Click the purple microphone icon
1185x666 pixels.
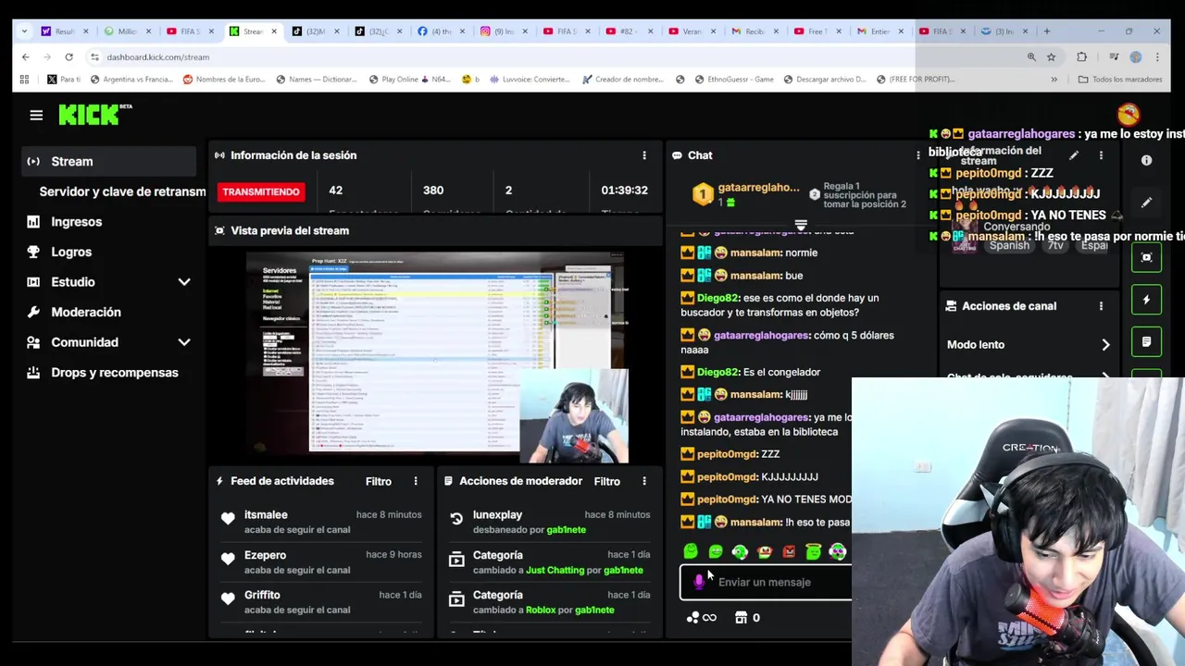click(x=698, y=582)
